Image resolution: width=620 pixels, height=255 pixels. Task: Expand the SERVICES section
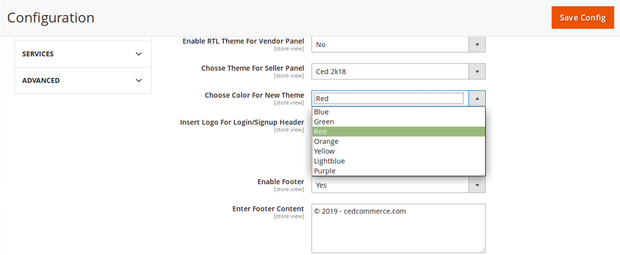point(82,54)
